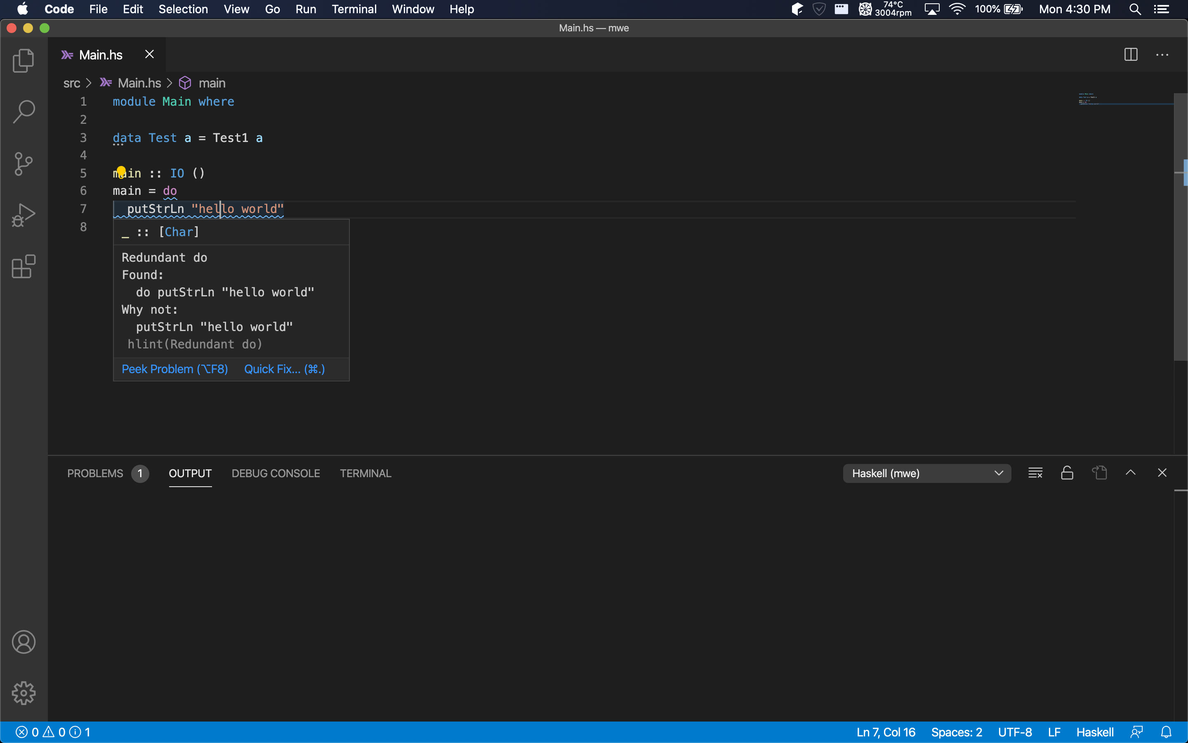Toggle output scroll lock

point(1067,473)
